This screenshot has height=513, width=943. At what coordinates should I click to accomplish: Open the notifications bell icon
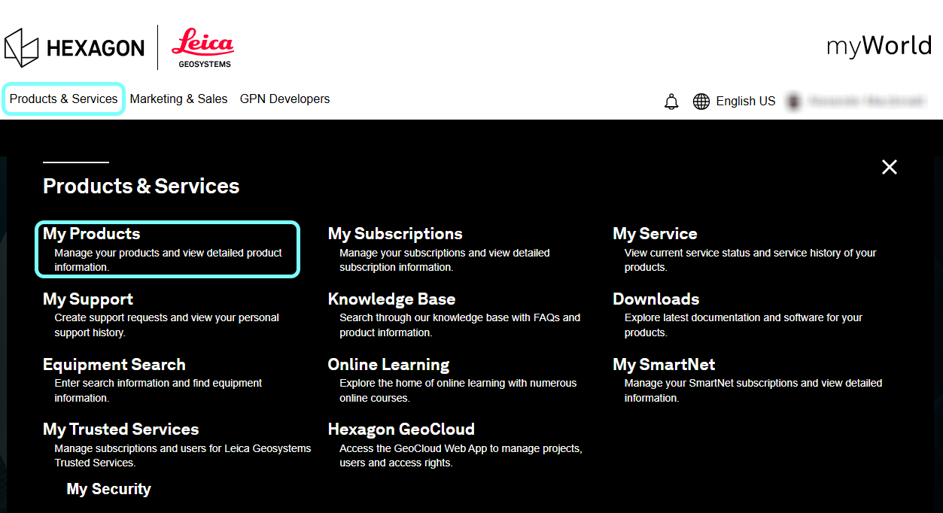tap(671, 102)
